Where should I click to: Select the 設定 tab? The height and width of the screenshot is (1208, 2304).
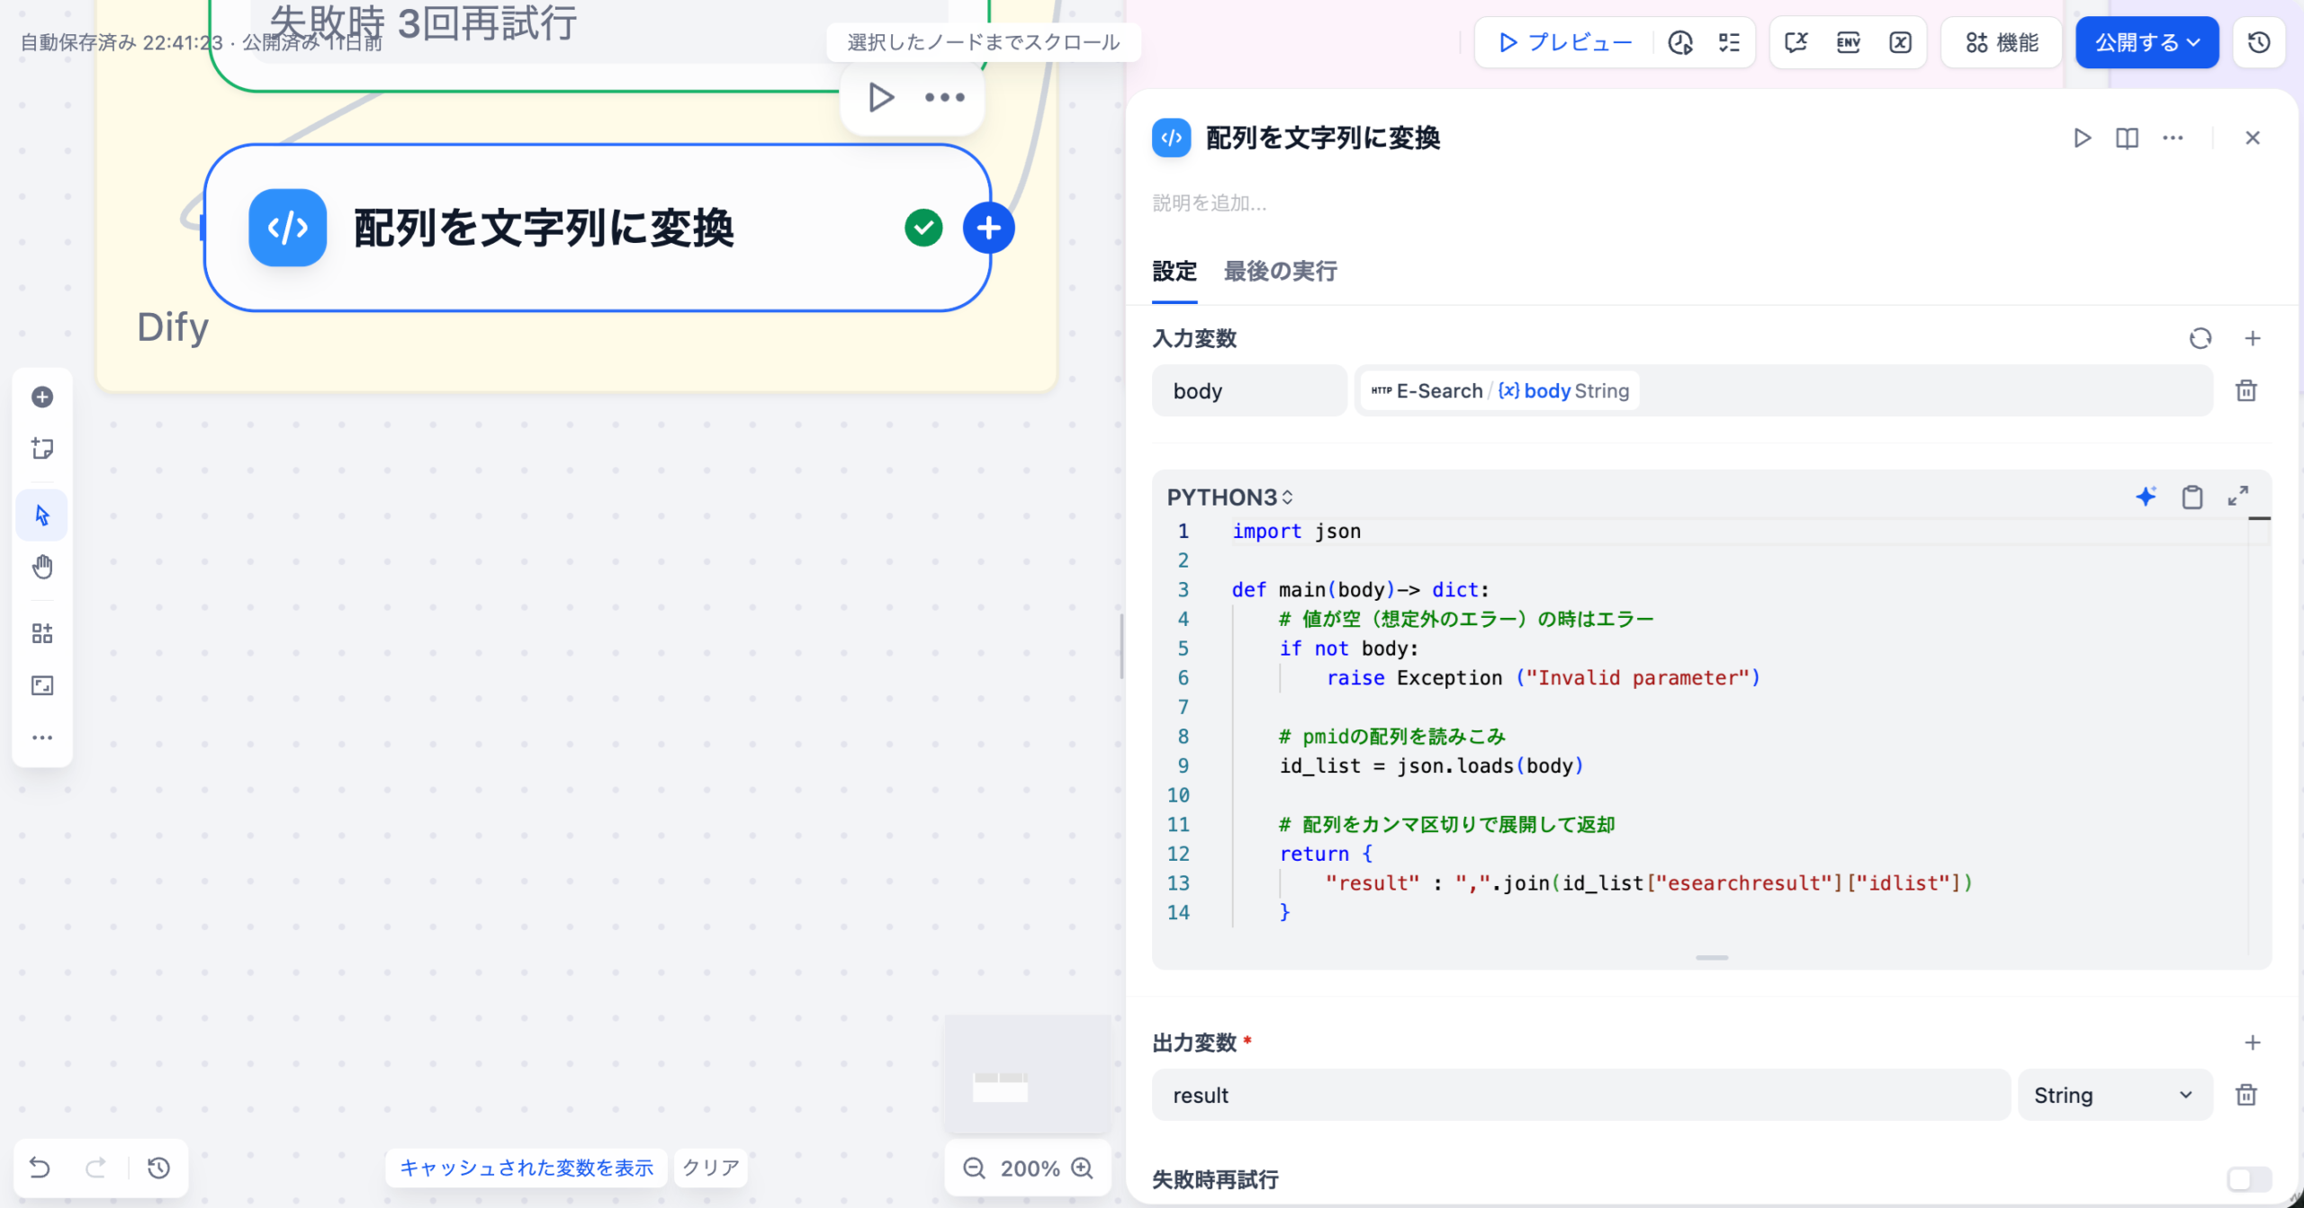tap(1174, 271)
